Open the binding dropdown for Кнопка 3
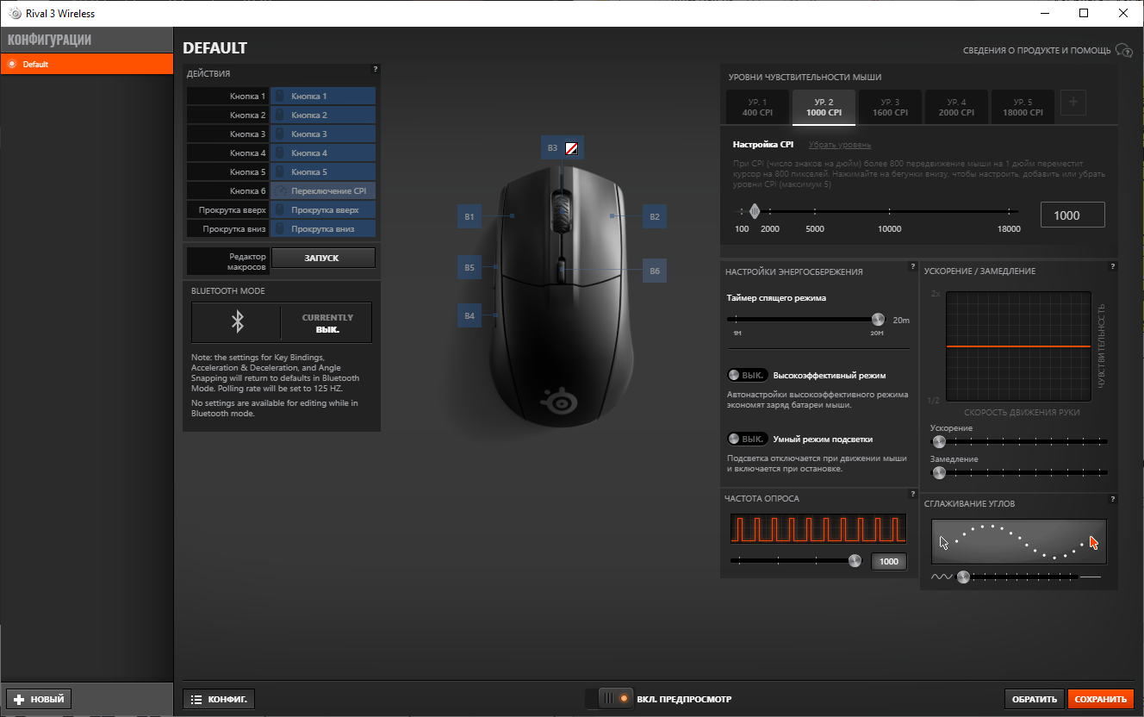 point(323,134)
